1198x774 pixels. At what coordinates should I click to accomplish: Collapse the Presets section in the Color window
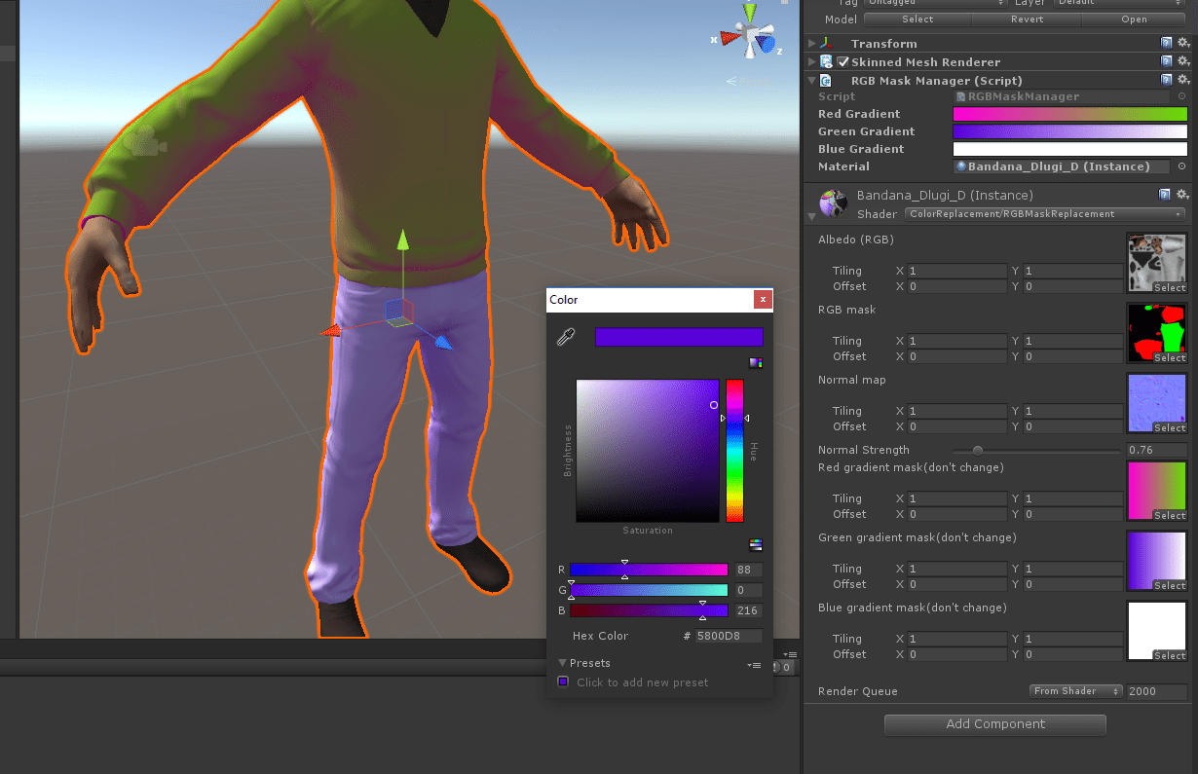pos(562,662)
